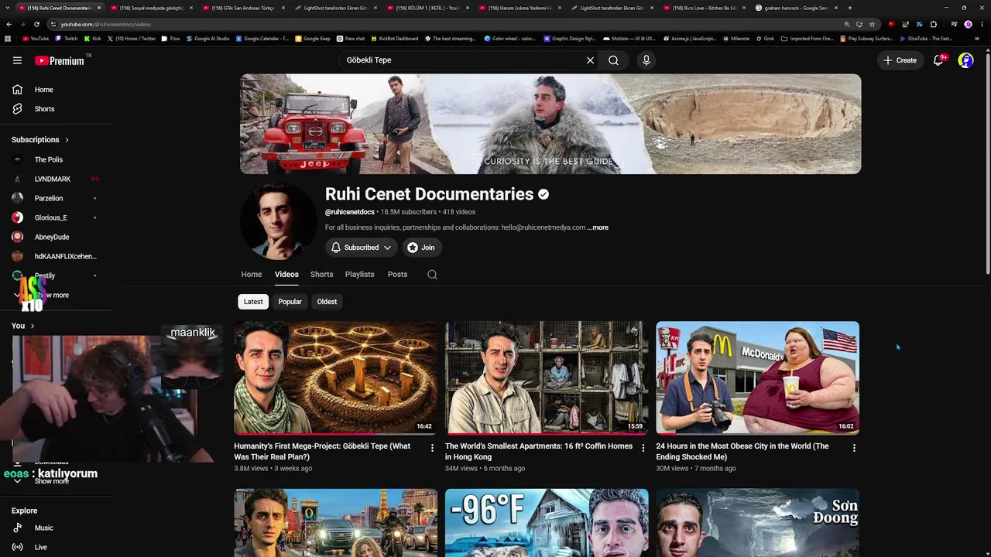The image size is (991, 557).
Task: Click the YouTube Premium logo
Action: [59, 60]
